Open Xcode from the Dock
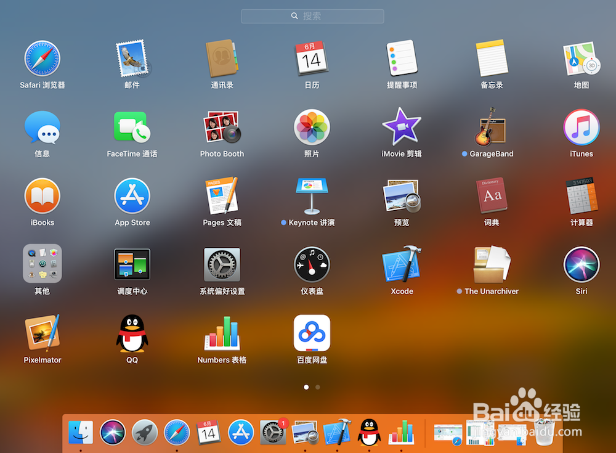The height and width of the screenshot is (453, 616). click(x=337, y=432)
